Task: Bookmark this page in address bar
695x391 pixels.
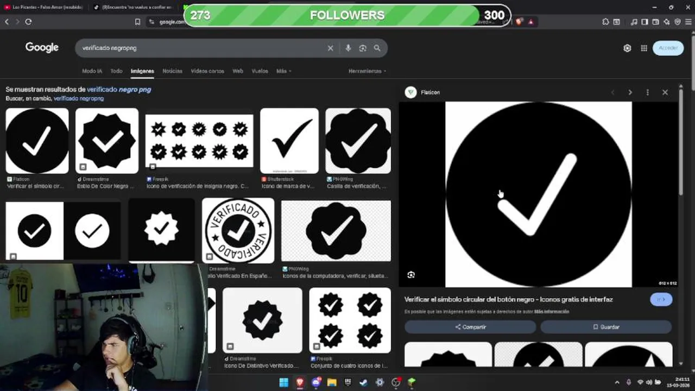Action: point(137,22)
